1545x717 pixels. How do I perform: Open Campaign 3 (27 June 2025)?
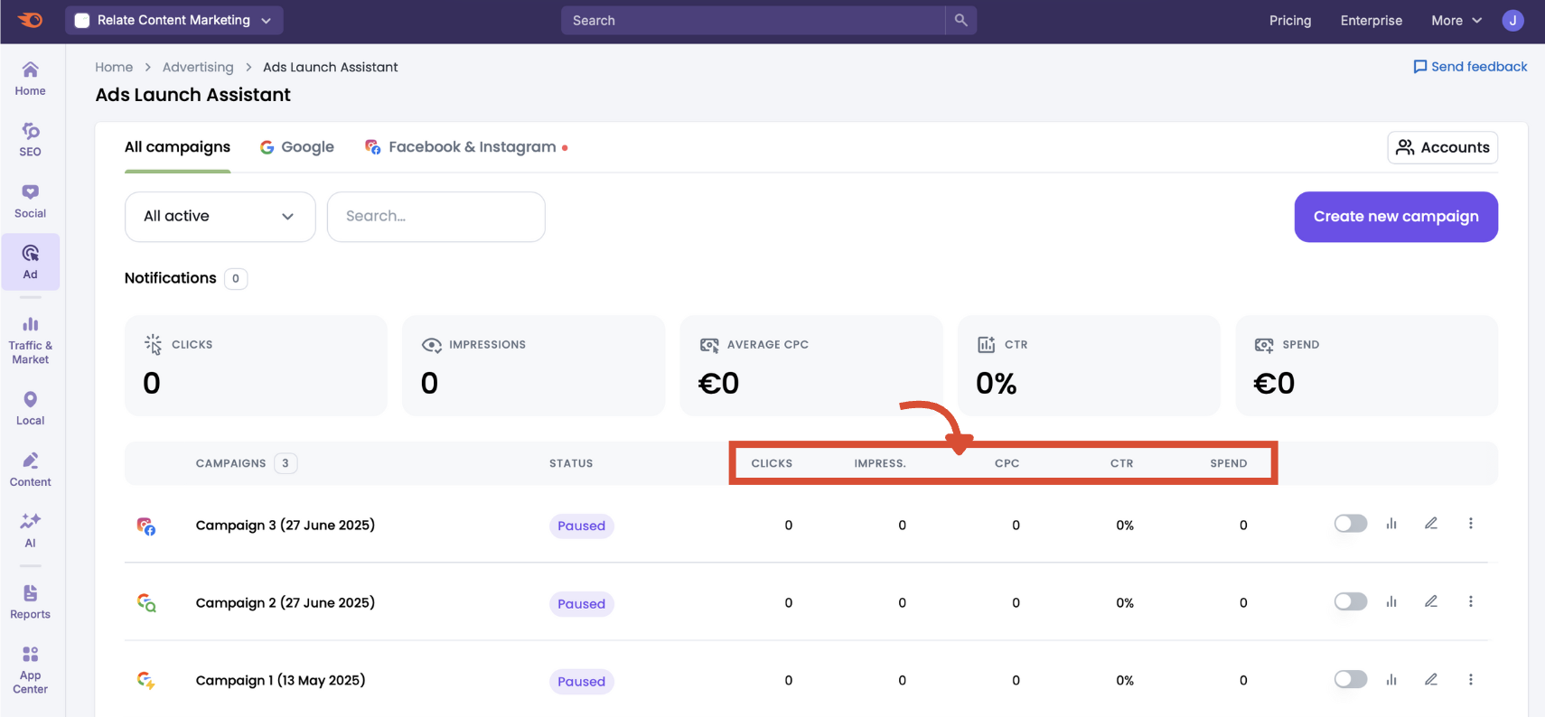[x=286, y=525]
